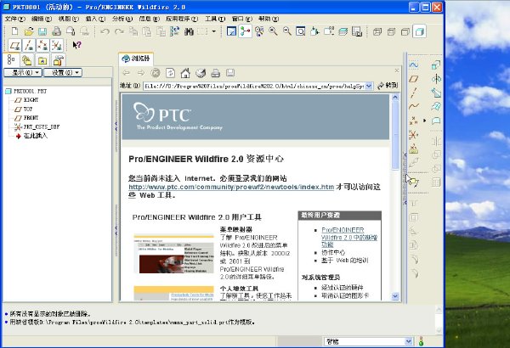Click the Regenerate model icon
Image resolution: width=510 pixels, height=348 pixels.
(x=174, y=31)
